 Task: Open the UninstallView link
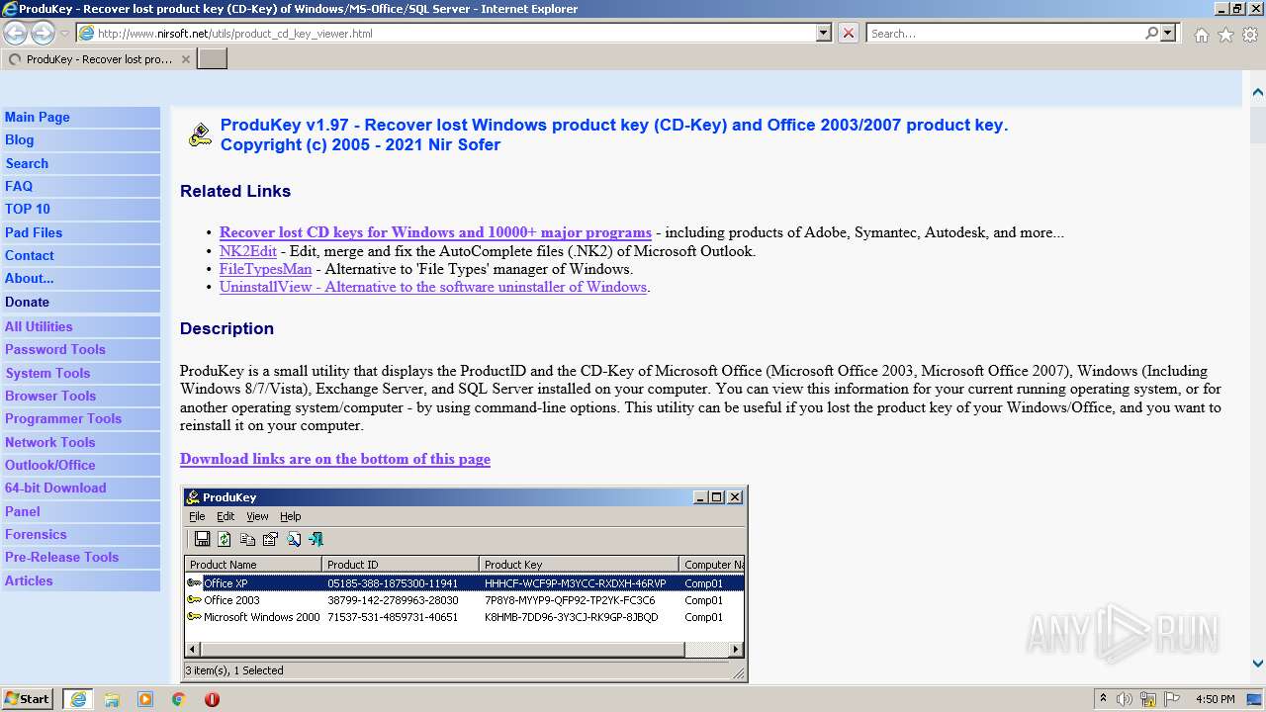433,287
